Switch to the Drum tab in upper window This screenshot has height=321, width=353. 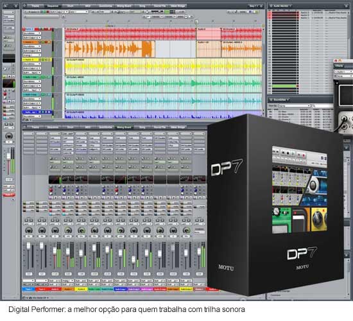coord(70,6)
